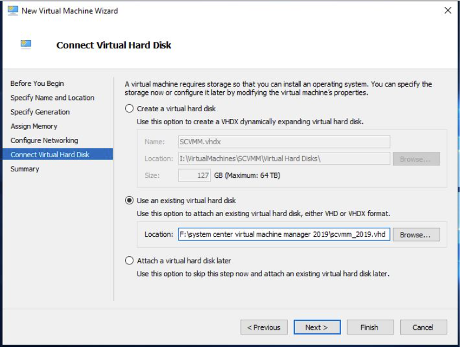Open Configure Networking step
The height and width of the screenshot is (348, 462).
[44, 141]
